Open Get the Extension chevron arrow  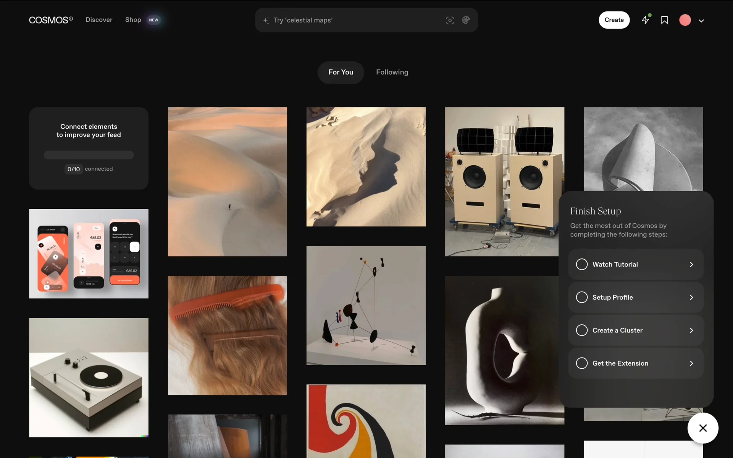691,363
